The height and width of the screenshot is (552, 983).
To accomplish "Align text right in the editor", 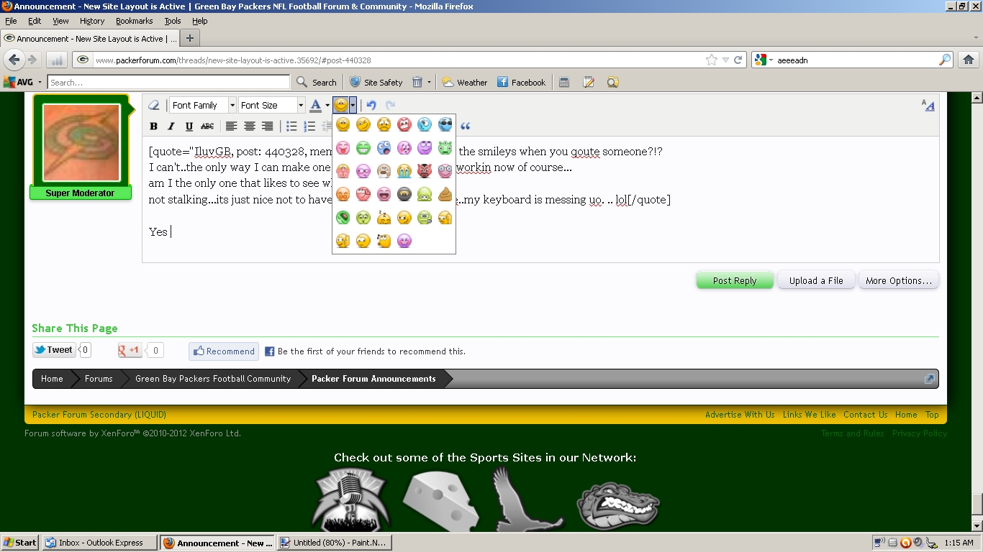I will (x=267, y=126).
